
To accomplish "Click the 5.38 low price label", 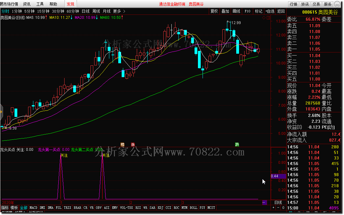I will [x=13, y=128].
